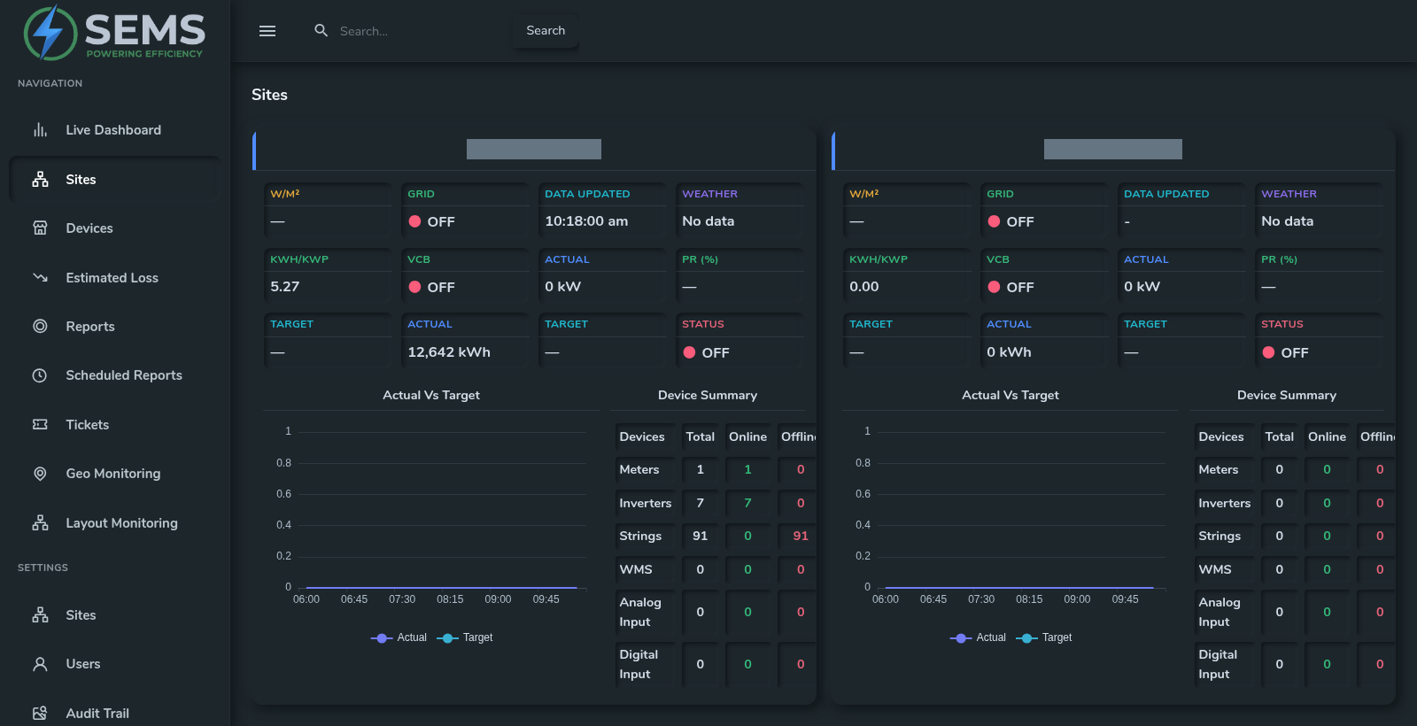Click the Tickets sidebar icon

[x=40, y=425]
